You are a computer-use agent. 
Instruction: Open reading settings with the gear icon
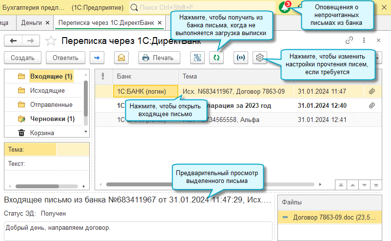tap(259, 58)
